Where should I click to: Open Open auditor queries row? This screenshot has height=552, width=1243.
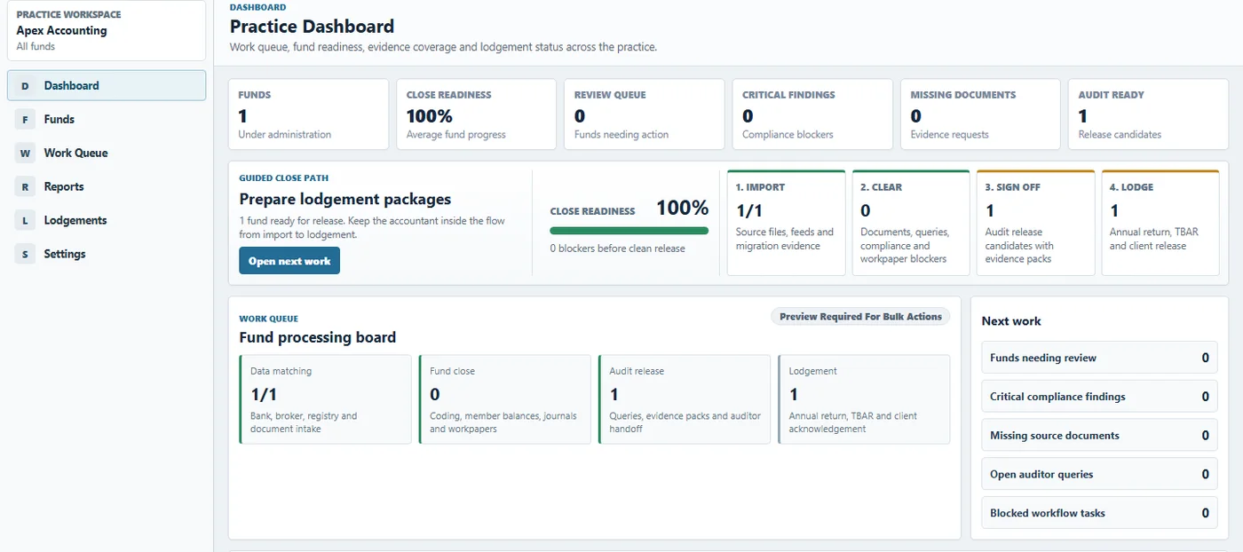click(x=1099, y=474)
